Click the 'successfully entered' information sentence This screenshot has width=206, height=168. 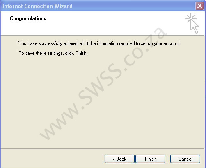coord(99,43)
